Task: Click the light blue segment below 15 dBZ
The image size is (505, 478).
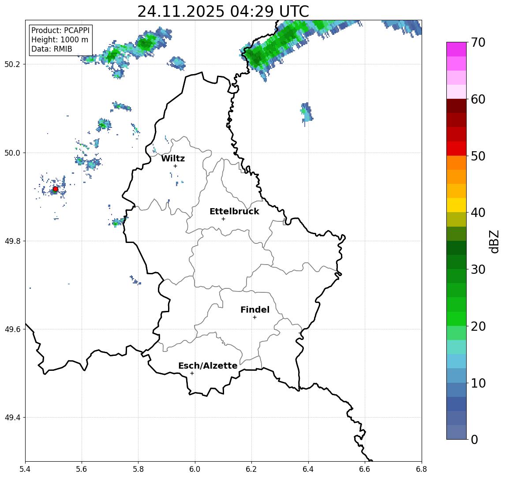Action: point(456,361)
